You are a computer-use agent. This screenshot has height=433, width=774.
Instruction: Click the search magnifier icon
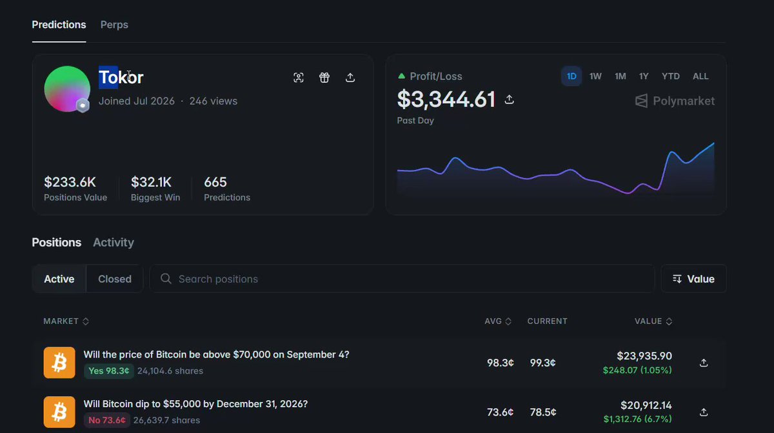pyautogui.click(x=166, y=279)
